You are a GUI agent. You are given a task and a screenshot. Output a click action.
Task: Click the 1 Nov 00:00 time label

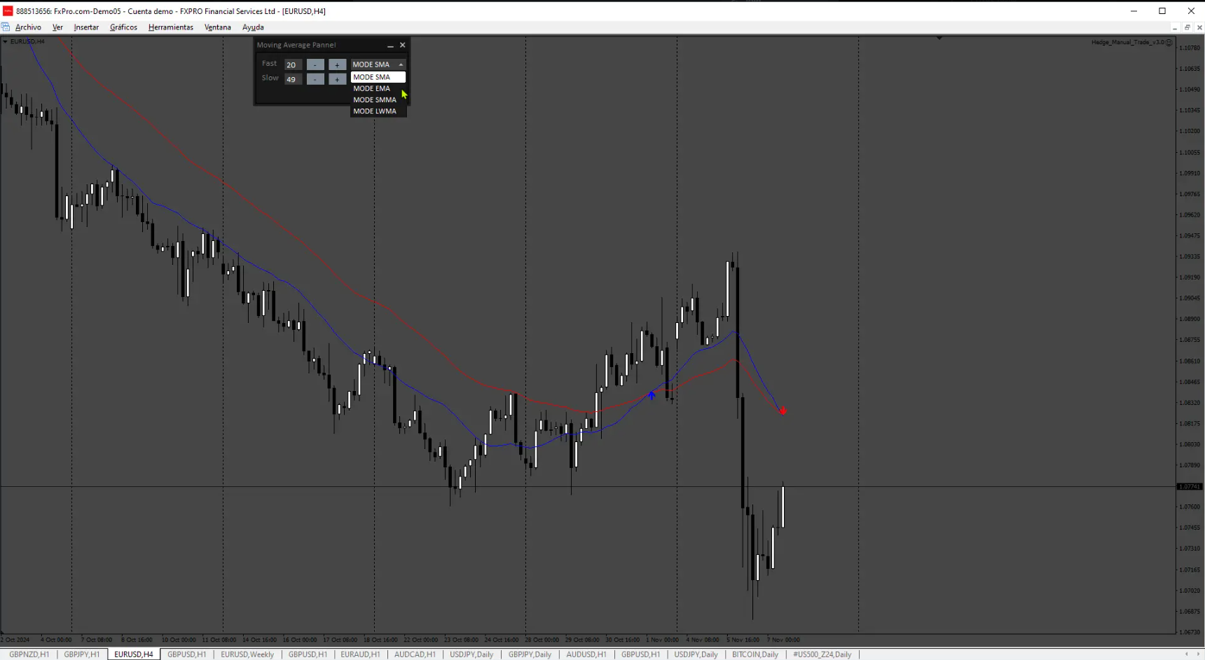click(x=663, y=640)
